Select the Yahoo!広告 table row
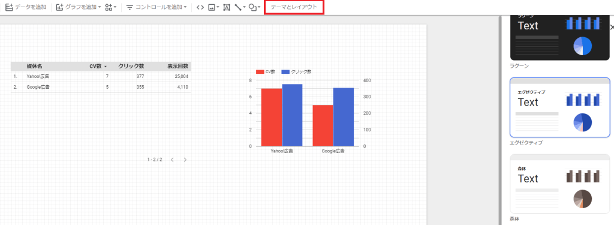Image resolution: width=614 pixels, height=225 pixels. pos(101,76)
